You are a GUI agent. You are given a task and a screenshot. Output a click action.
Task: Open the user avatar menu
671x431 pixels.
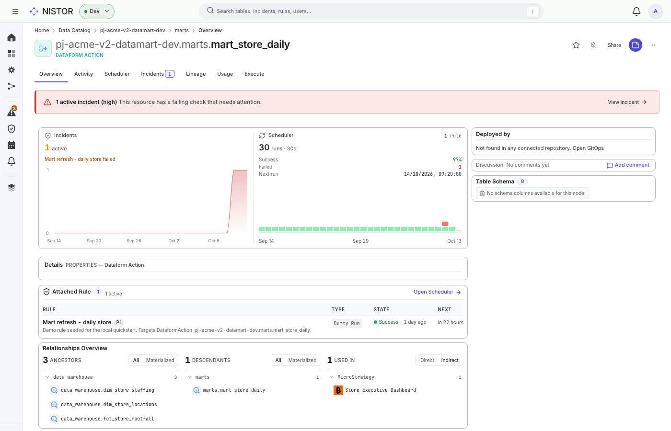656,11
